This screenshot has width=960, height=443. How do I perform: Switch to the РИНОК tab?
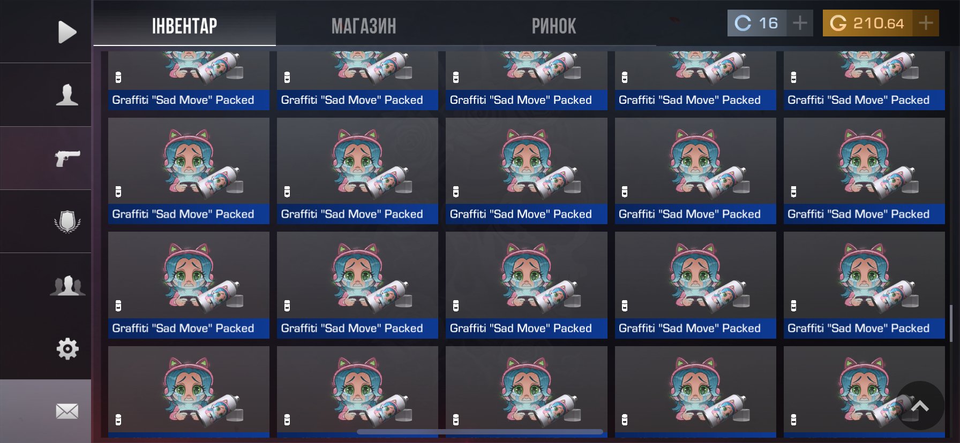554,26
